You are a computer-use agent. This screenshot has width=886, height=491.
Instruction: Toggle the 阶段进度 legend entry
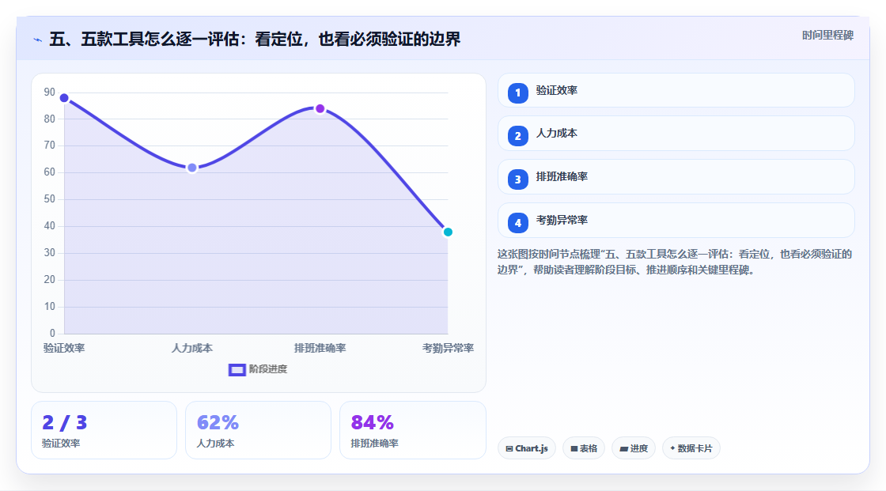coord(258,369)
